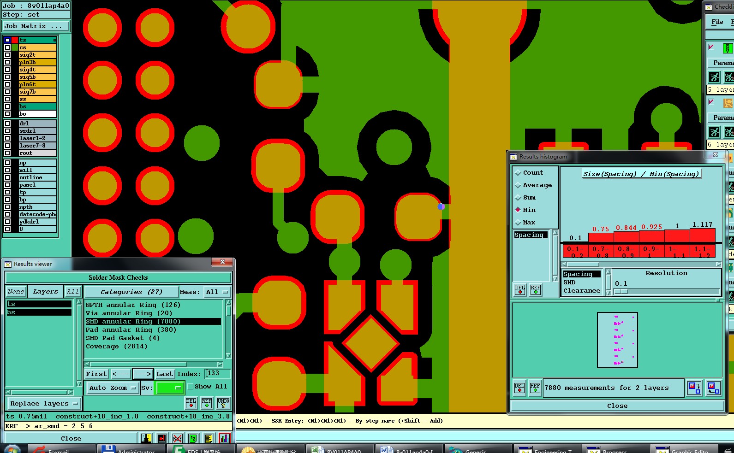Click first run-action icon in Checklist
Image resolution: width=734 pixels, height=453 pixels.
coord(714,77)
